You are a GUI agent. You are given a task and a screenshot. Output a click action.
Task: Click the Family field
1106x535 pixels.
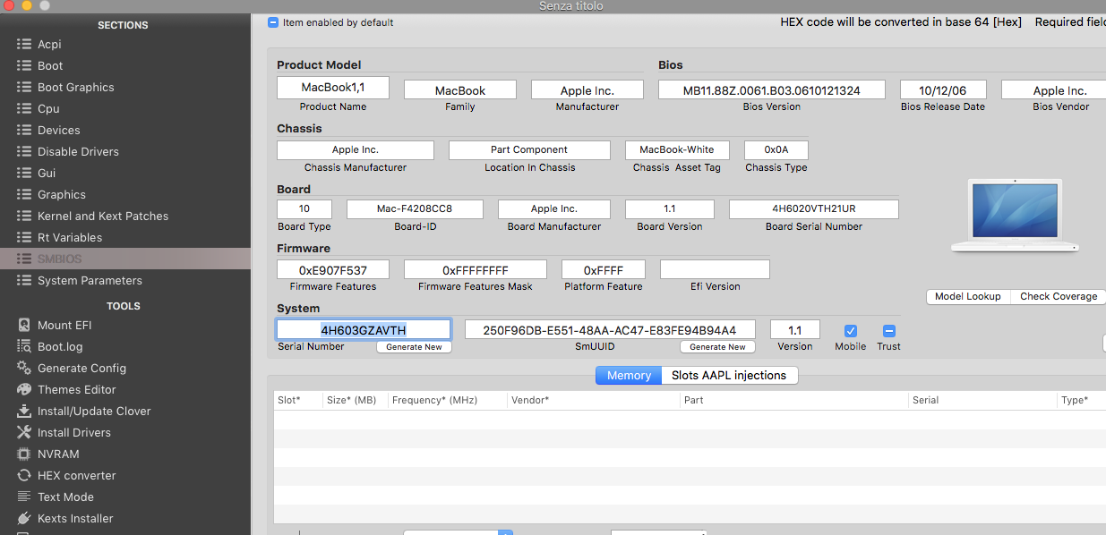pyautogui.click(x=460, y=90)
